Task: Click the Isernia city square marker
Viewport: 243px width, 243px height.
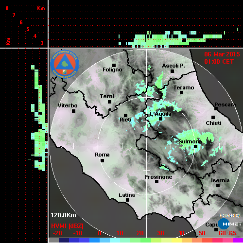Action: (x=218, y=185)
